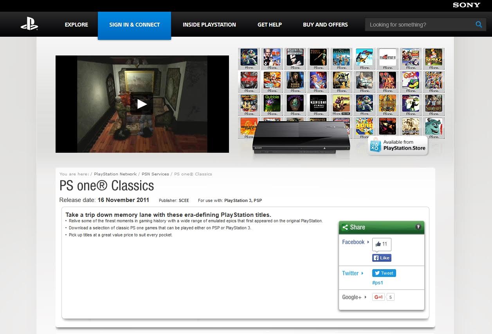Click the 'Take a trip down memory lane' headline

coord(168,215)
